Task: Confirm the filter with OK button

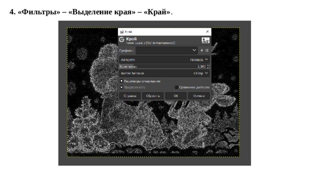Action: pos(176,96)
